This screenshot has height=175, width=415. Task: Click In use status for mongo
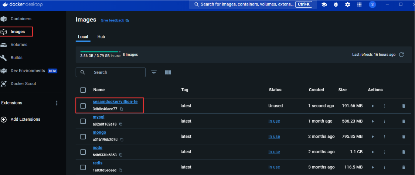point(274,136)
